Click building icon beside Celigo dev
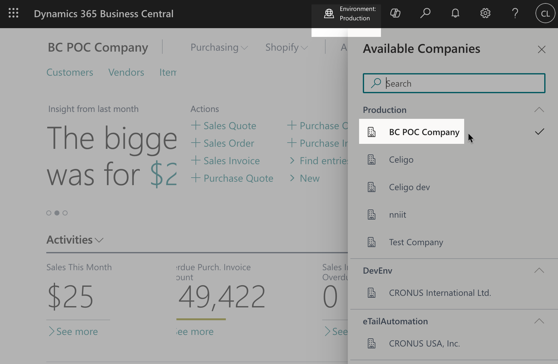Viewport: 558px width, 364px height. (372, 187)
